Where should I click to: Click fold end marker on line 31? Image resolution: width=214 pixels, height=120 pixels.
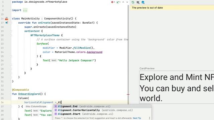pos(11,81)
